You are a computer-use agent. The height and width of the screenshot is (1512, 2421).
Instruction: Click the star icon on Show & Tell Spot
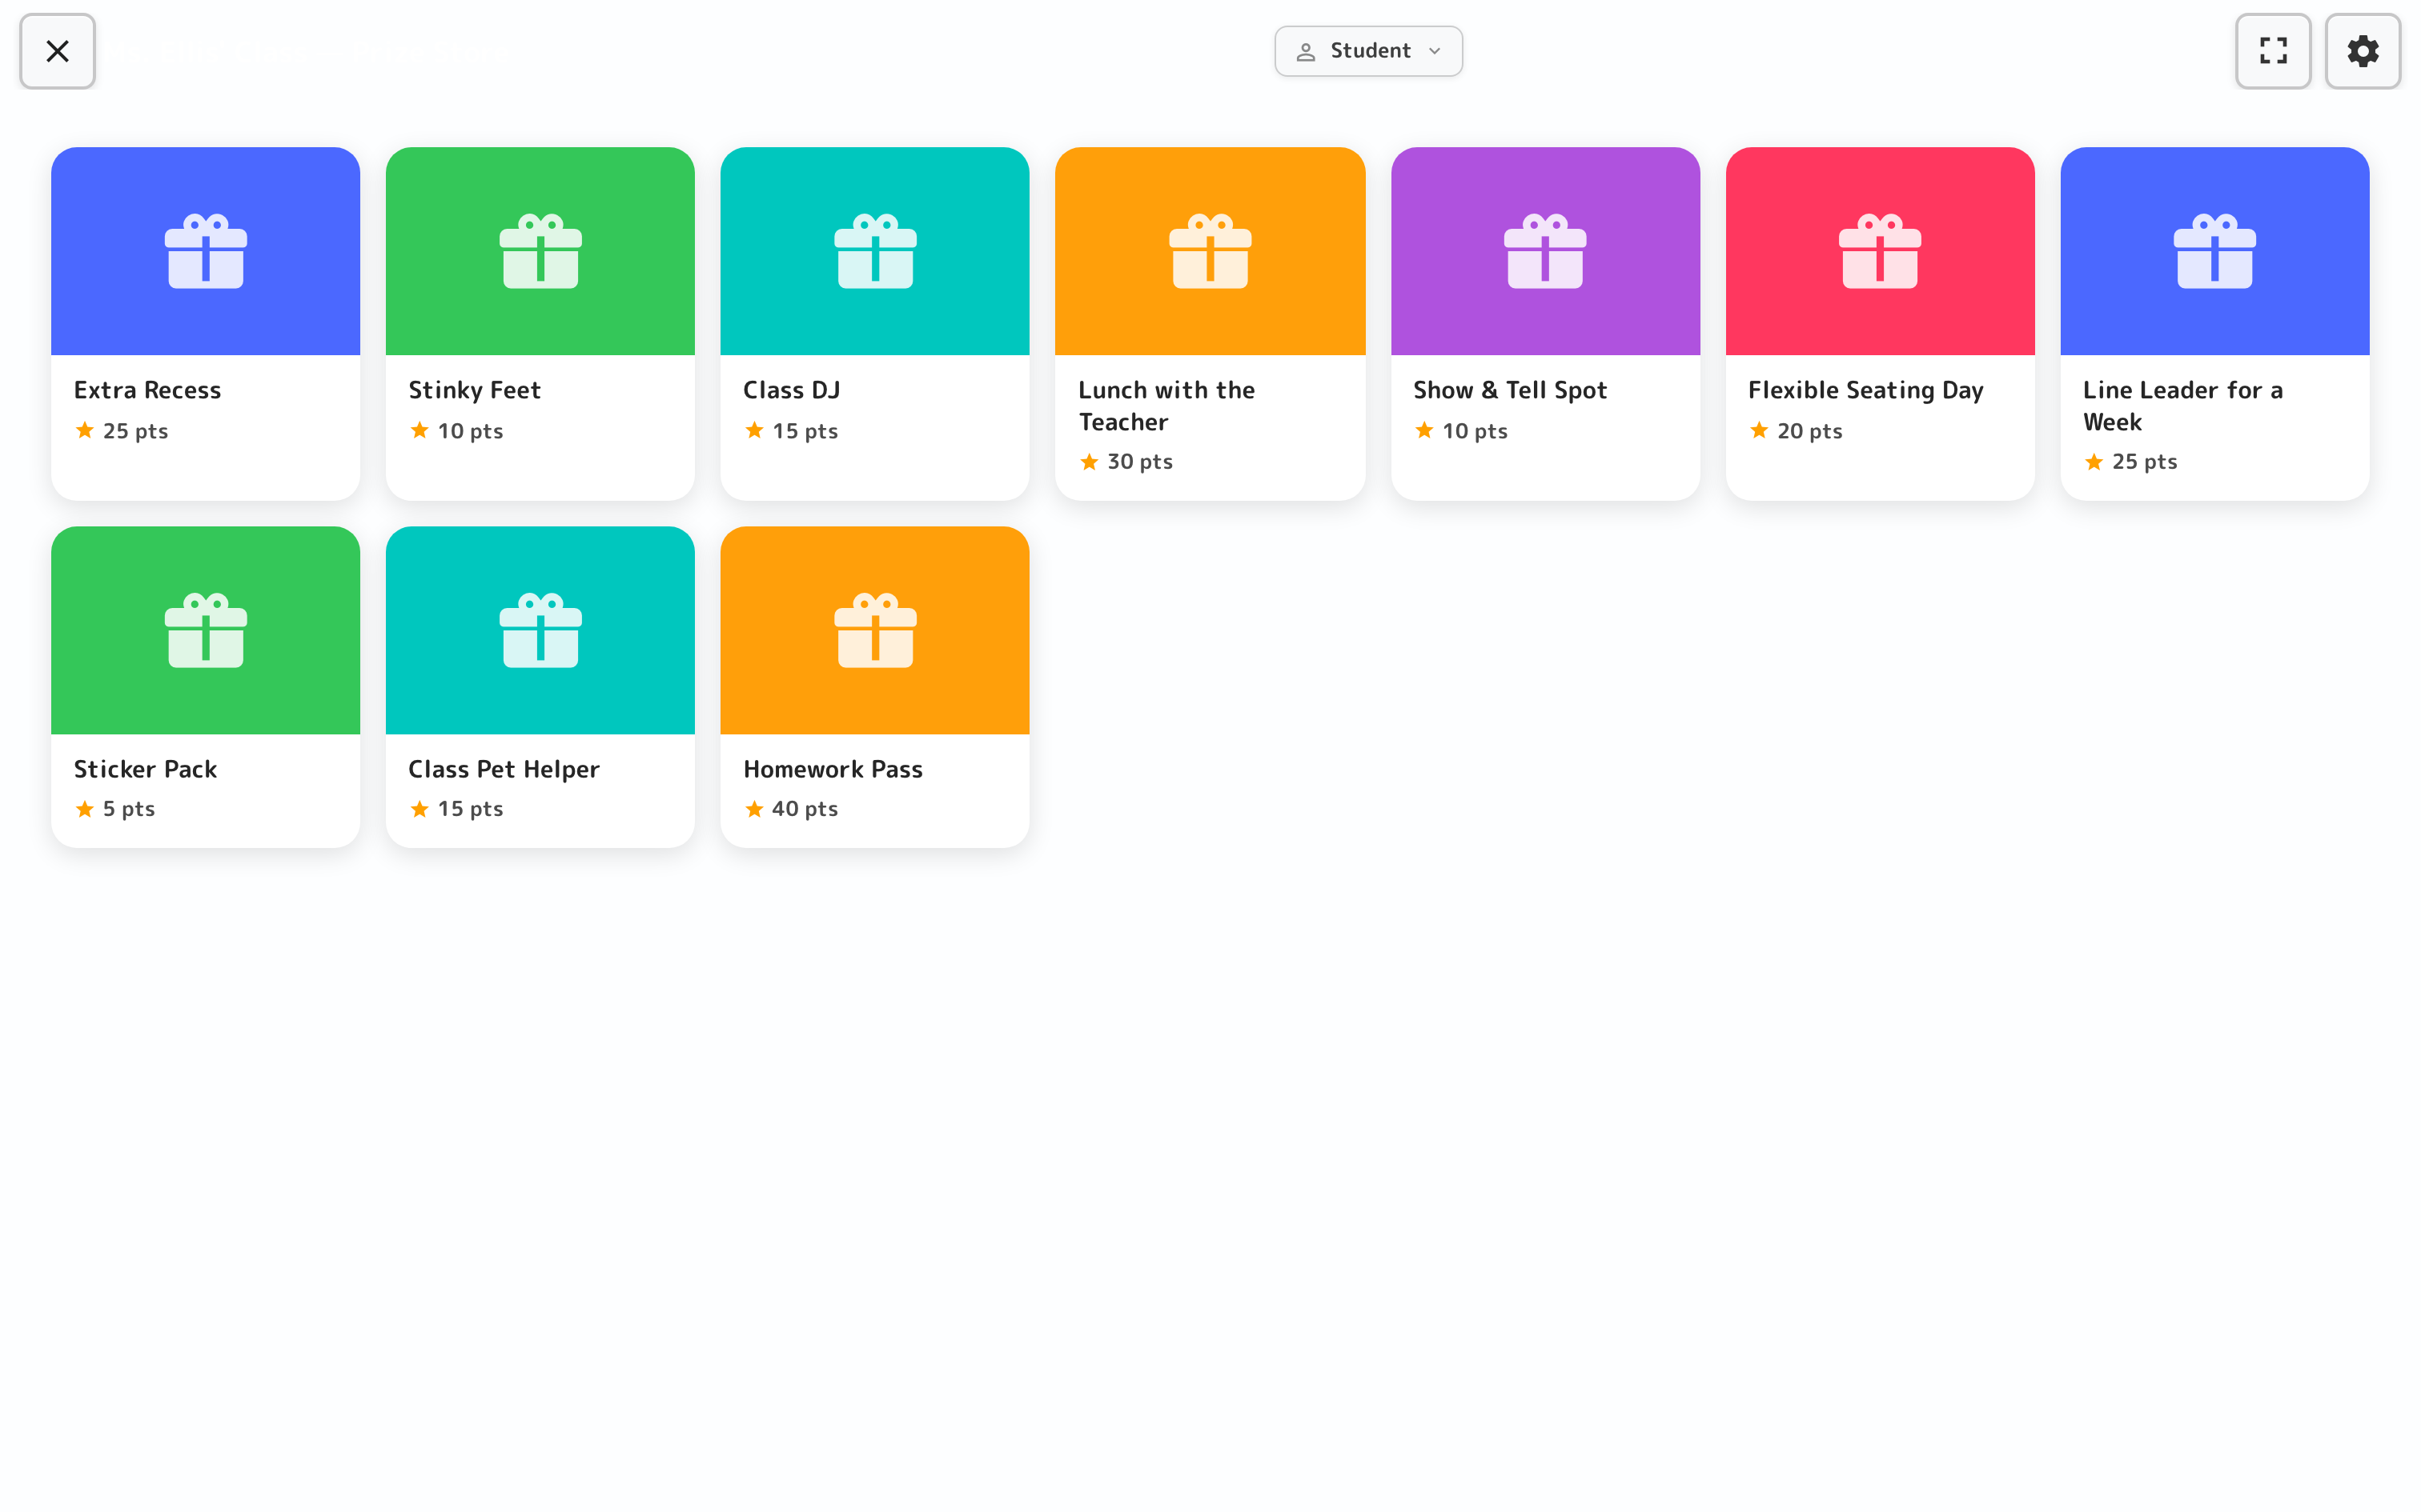1424,430
